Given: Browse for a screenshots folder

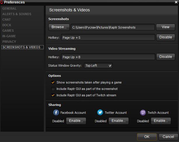Looking at the screenshot, I should (59, 27).
